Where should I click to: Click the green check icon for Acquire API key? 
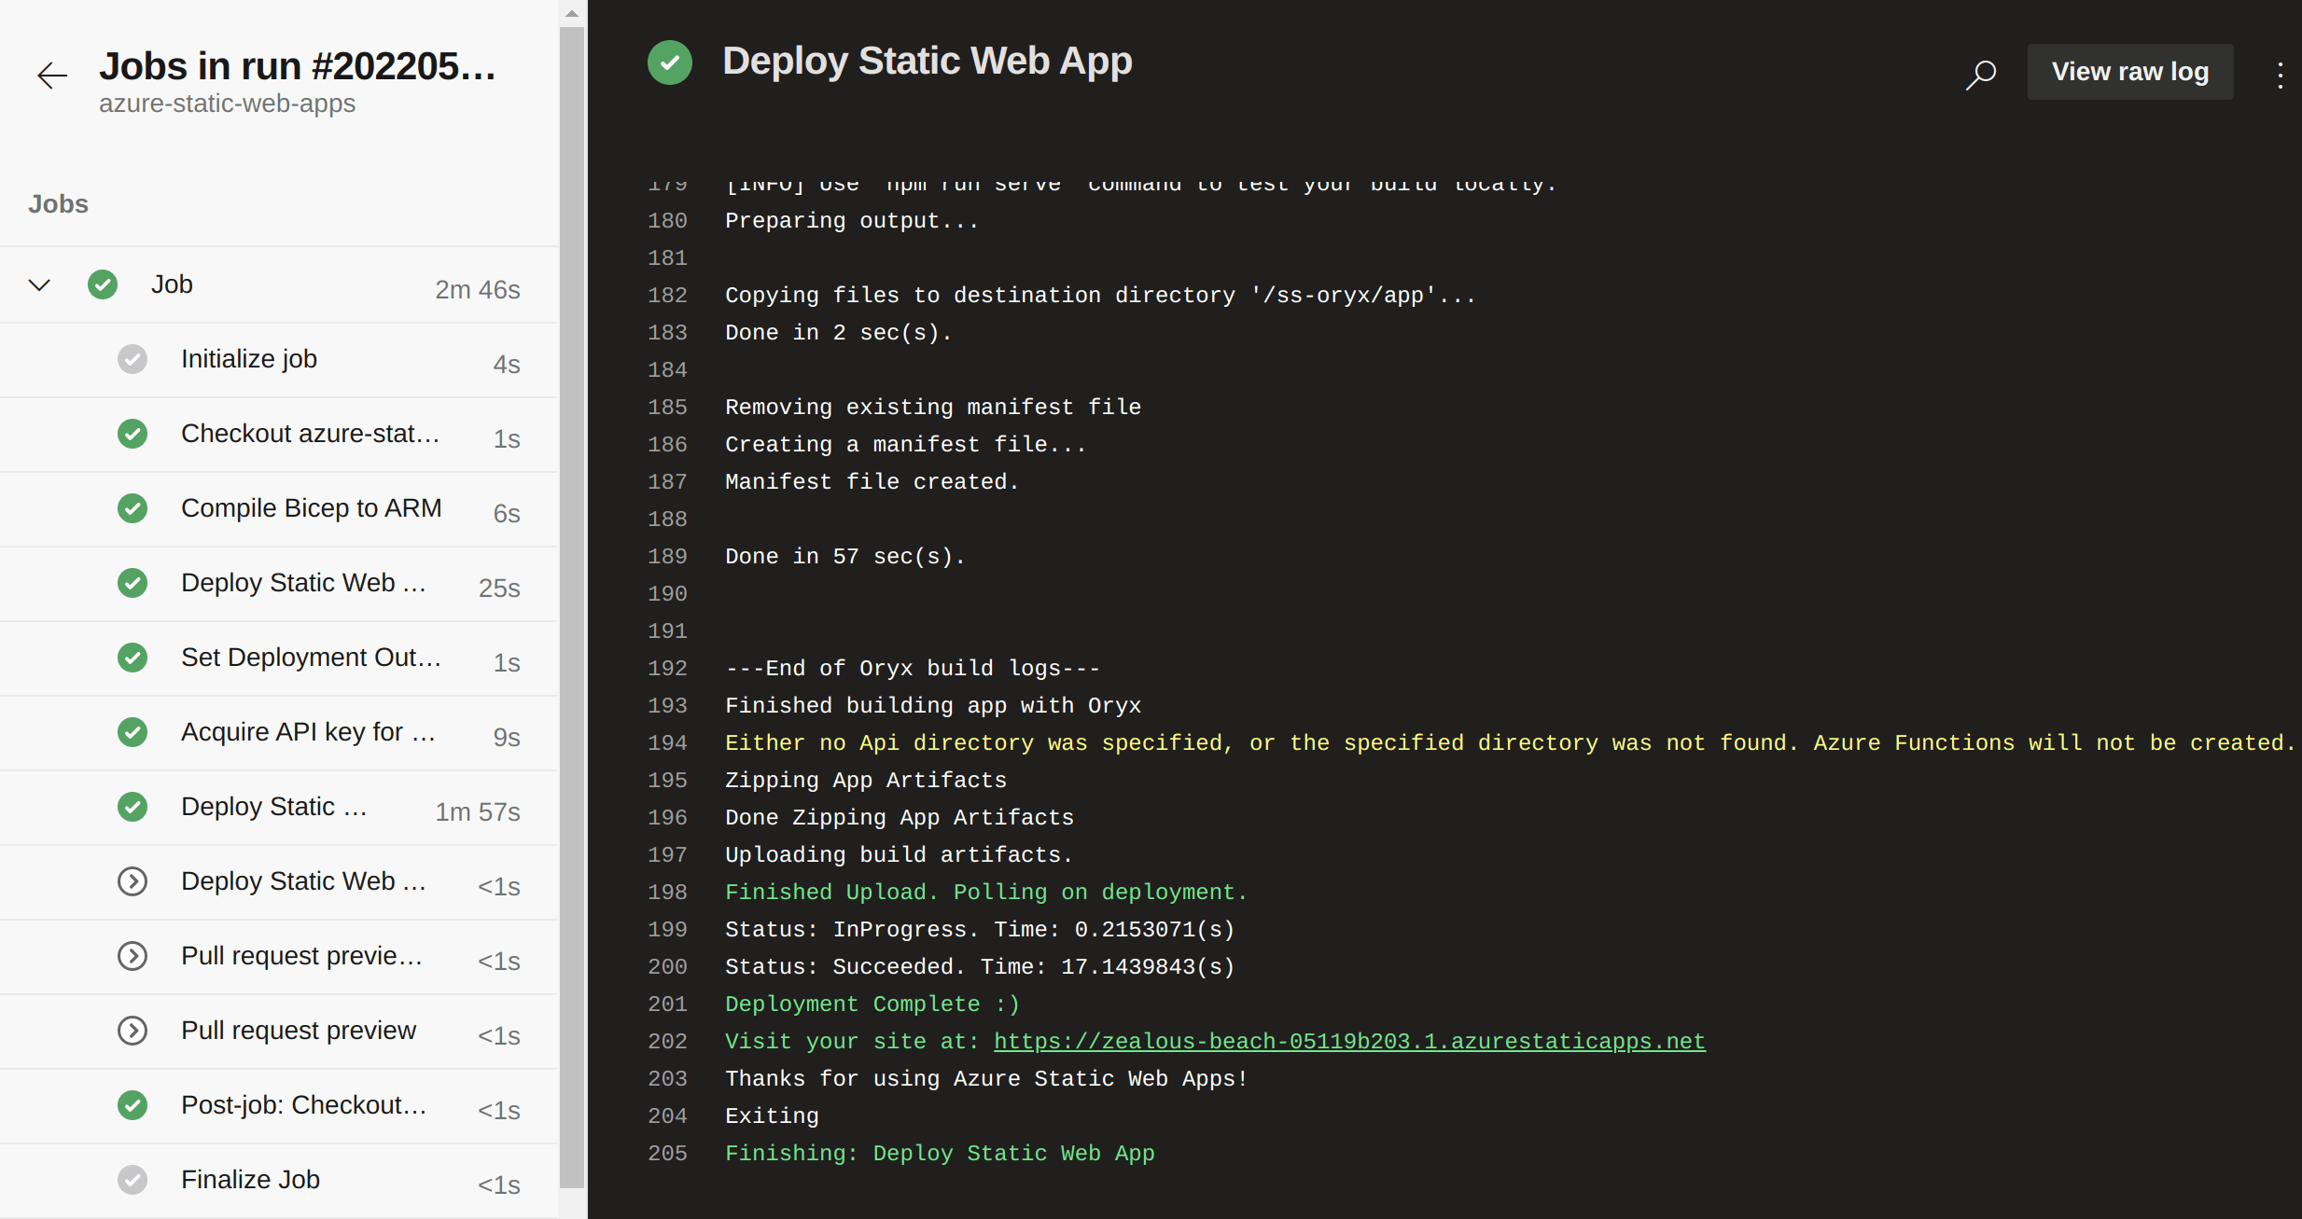pyautogui.click(x=133, y=732)
